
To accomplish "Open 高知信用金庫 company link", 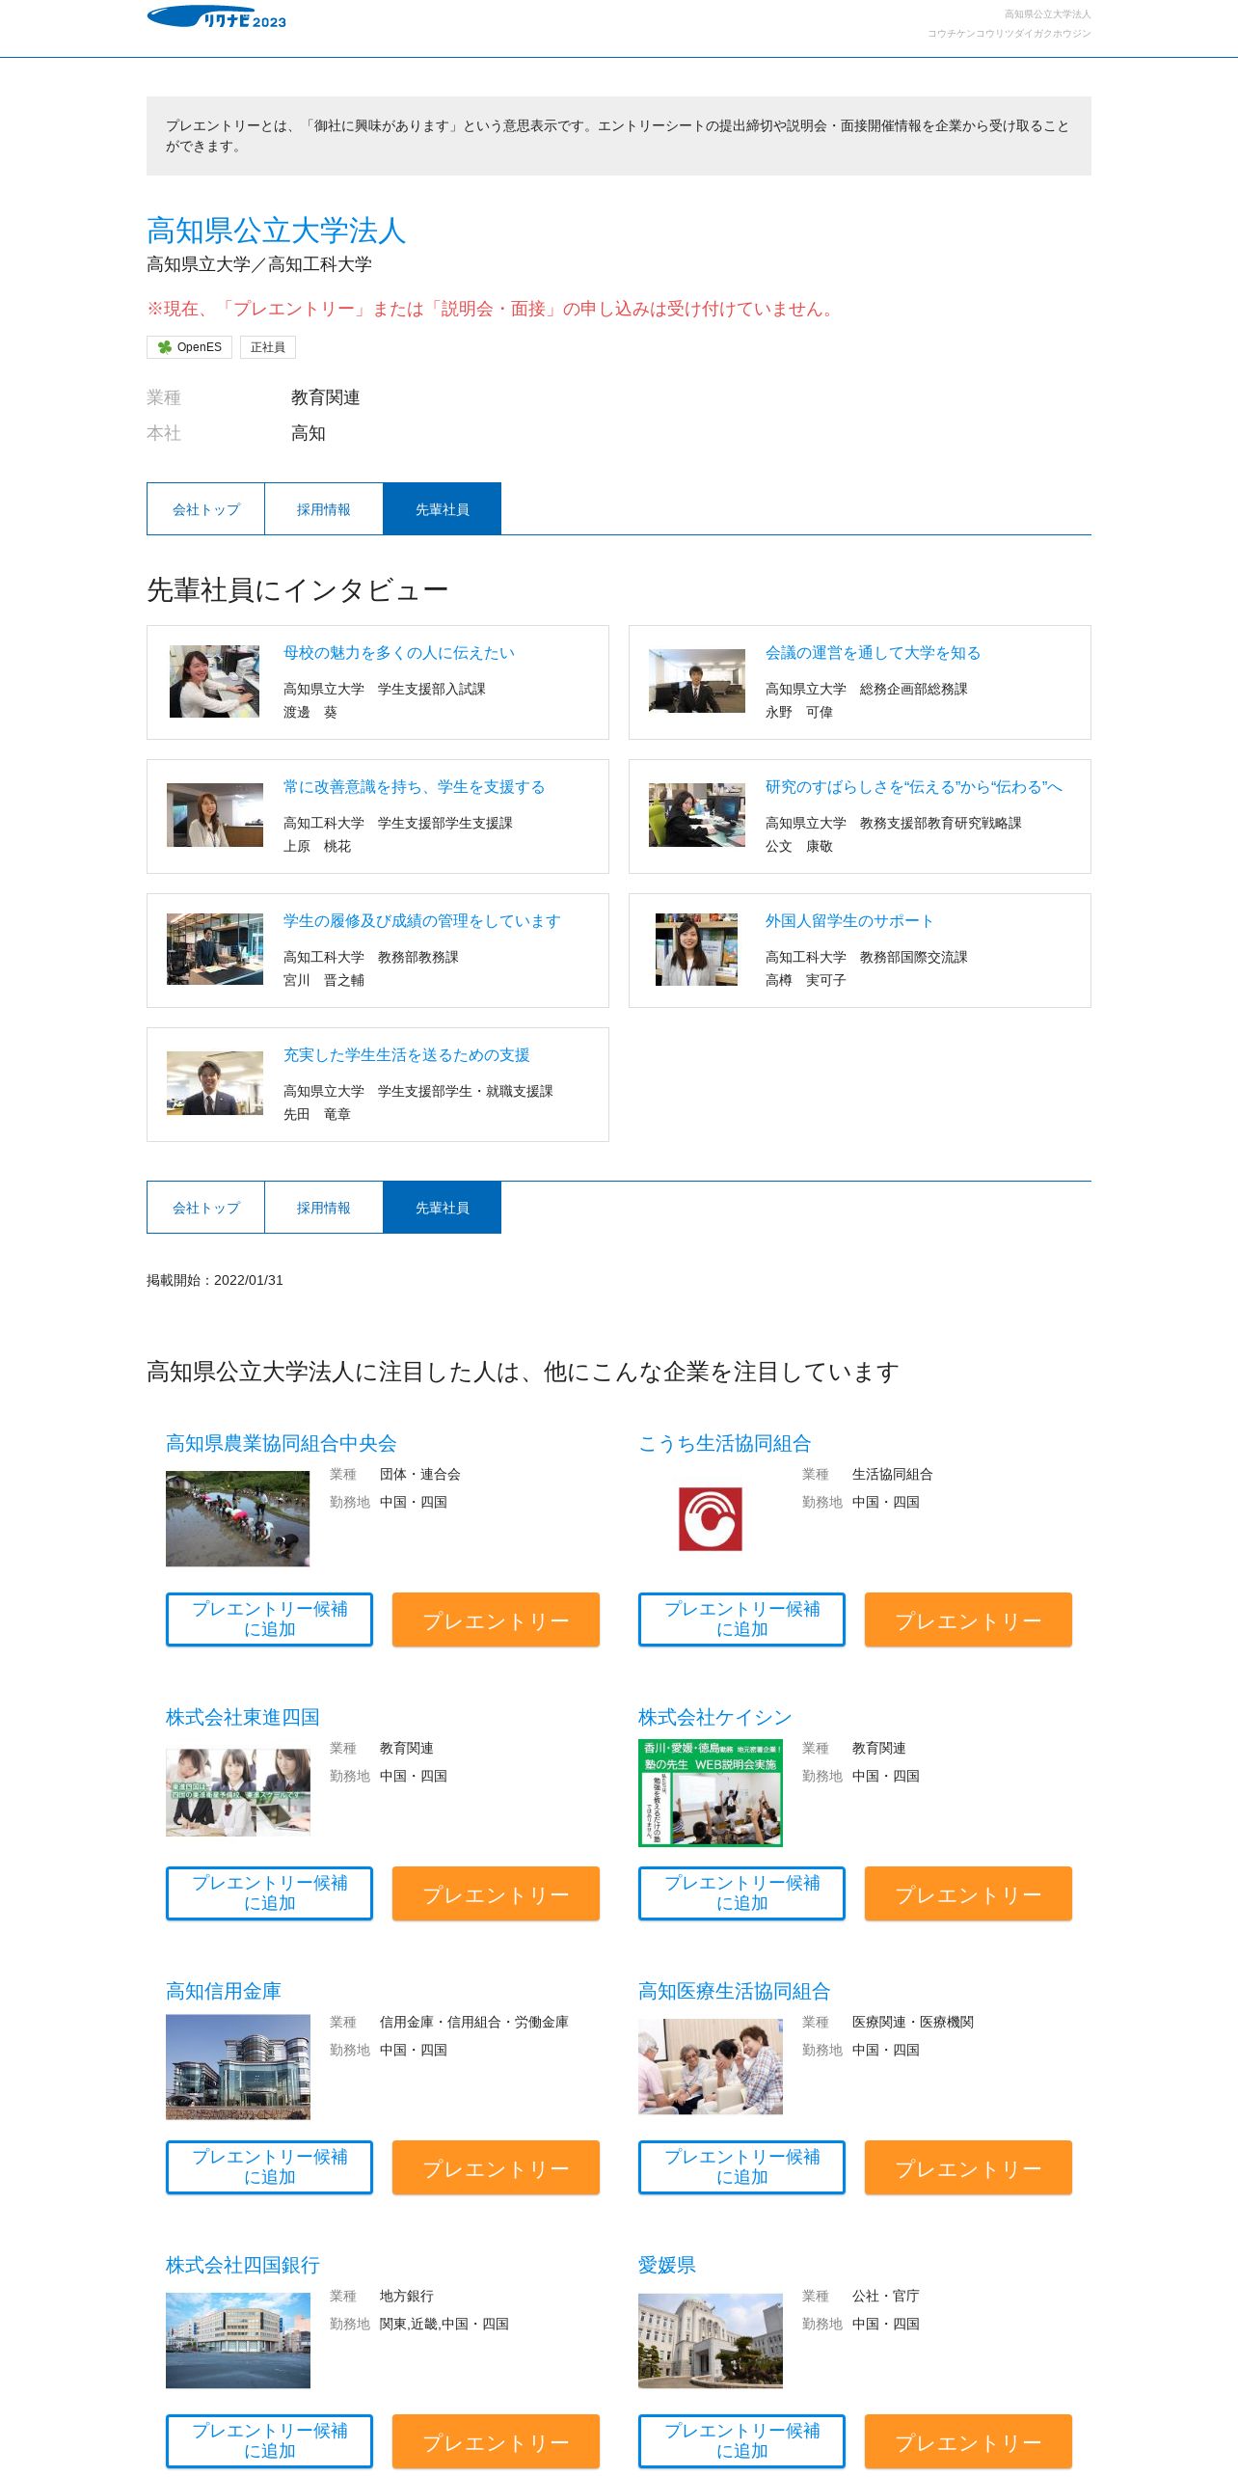I will pos(224,1991).
